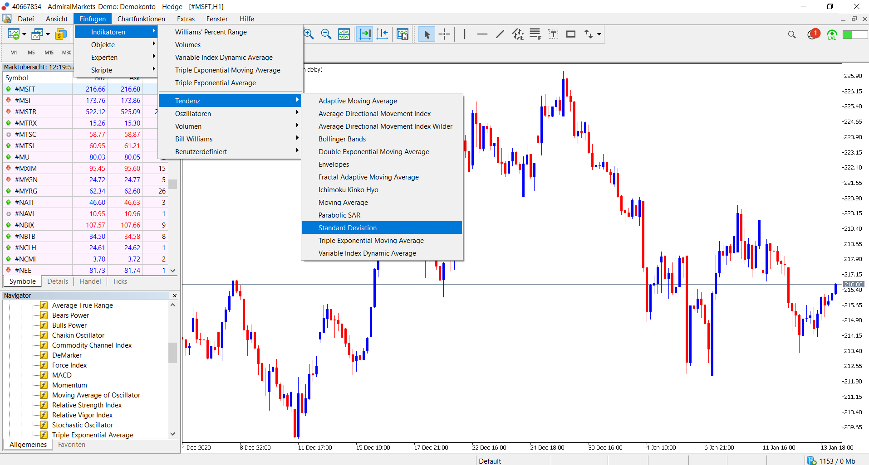This screenshot has width=869, height=465.
Task: Toggle the chart shift button
Action: pos(383,34)
